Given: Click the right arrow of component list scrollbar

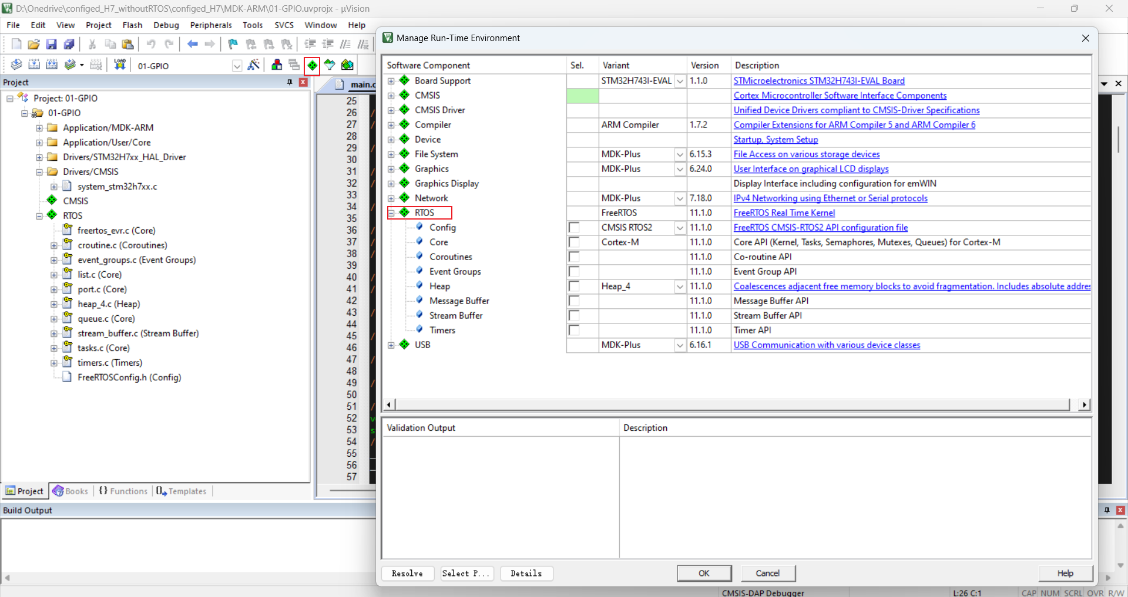Looking at the screenshot, I should (x=1085, y=404).
